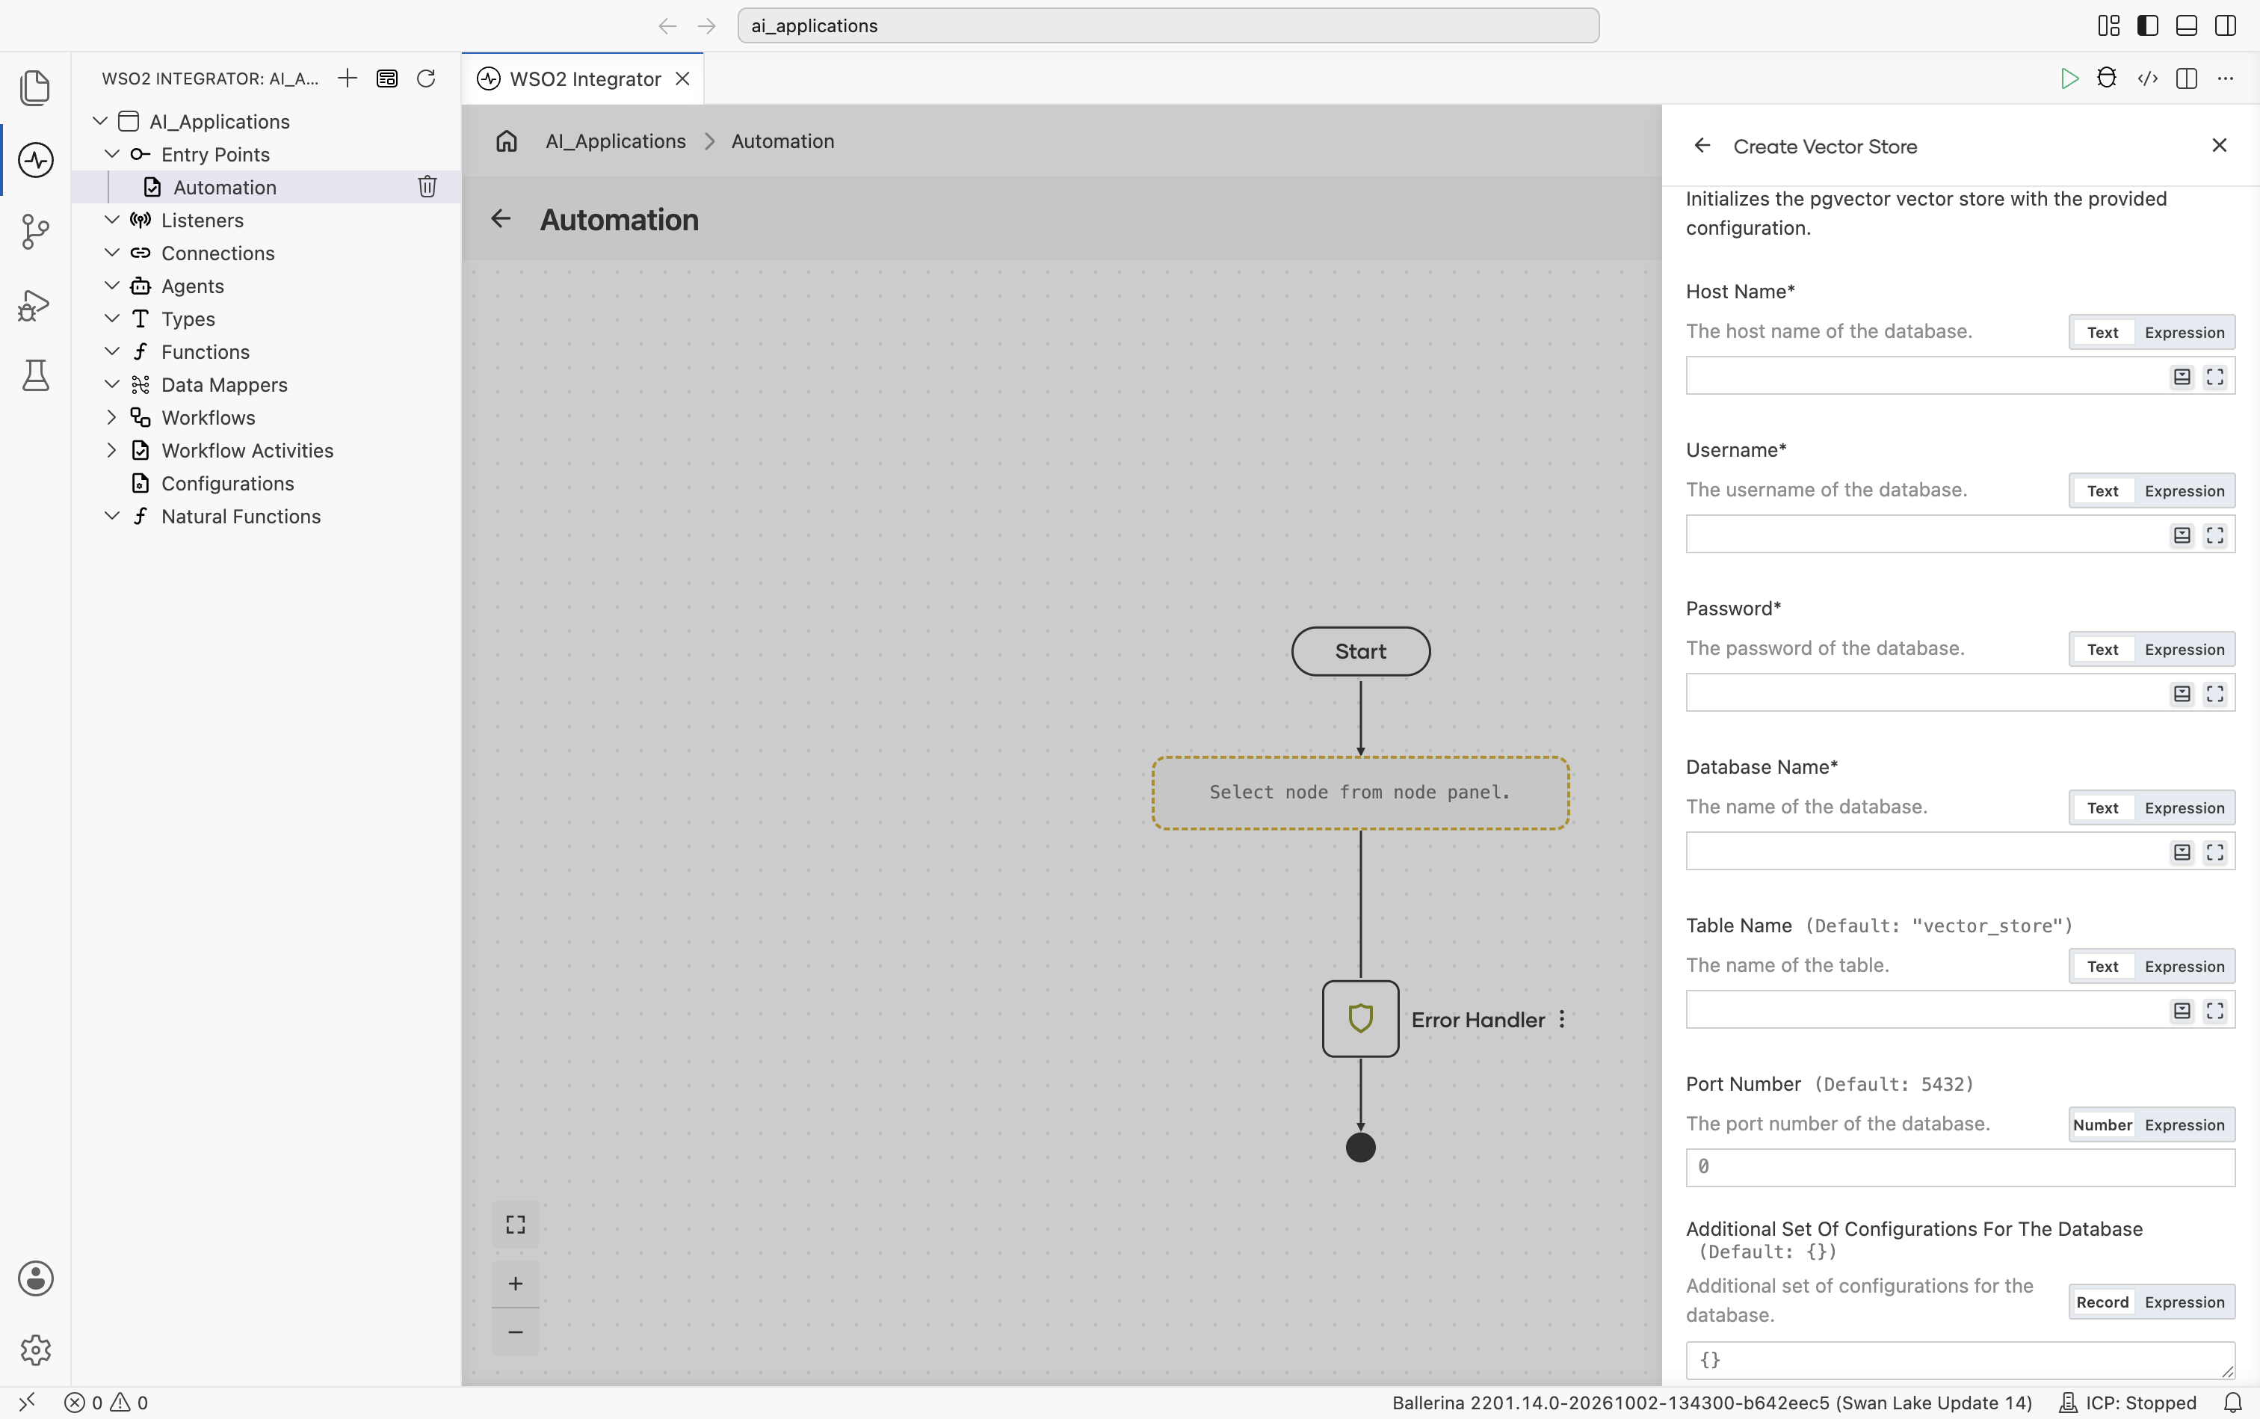Collapse the Listeners section

coord(111,220)
